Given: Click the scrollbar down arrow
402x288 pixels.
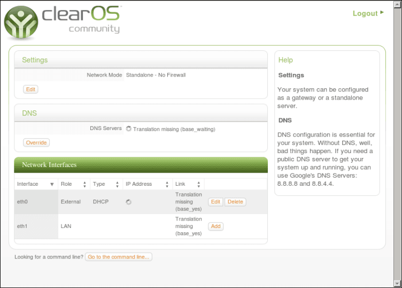Looking at the screenshot, I should coord(397,283).
